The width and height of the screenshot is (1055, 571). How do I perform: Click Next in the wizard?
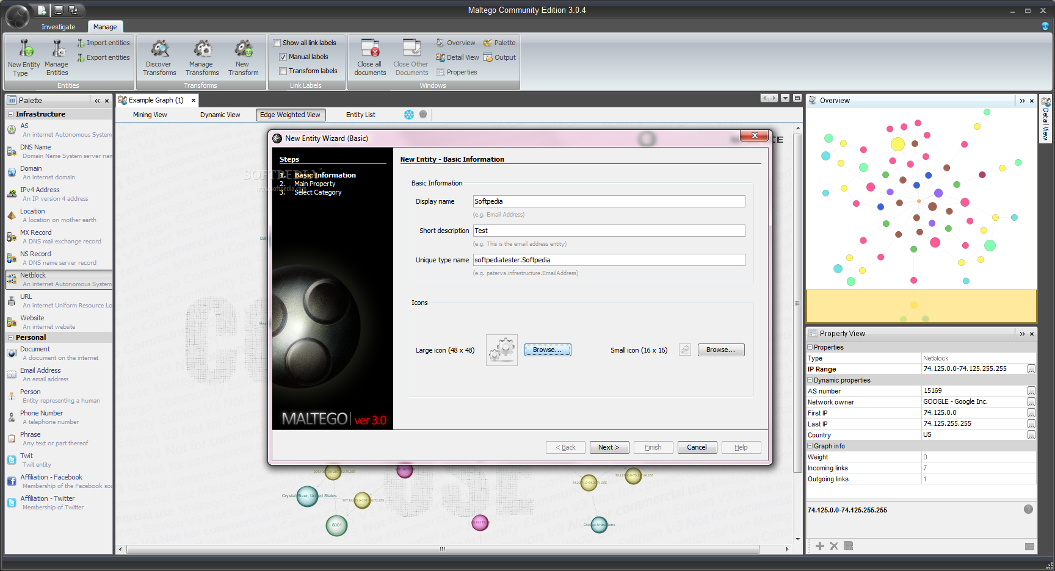[609, 447]
